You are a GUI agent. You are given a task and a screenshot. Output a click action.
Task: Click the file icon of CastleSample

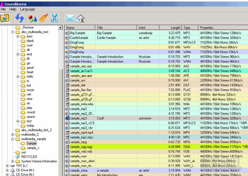[x=67, y=38]
